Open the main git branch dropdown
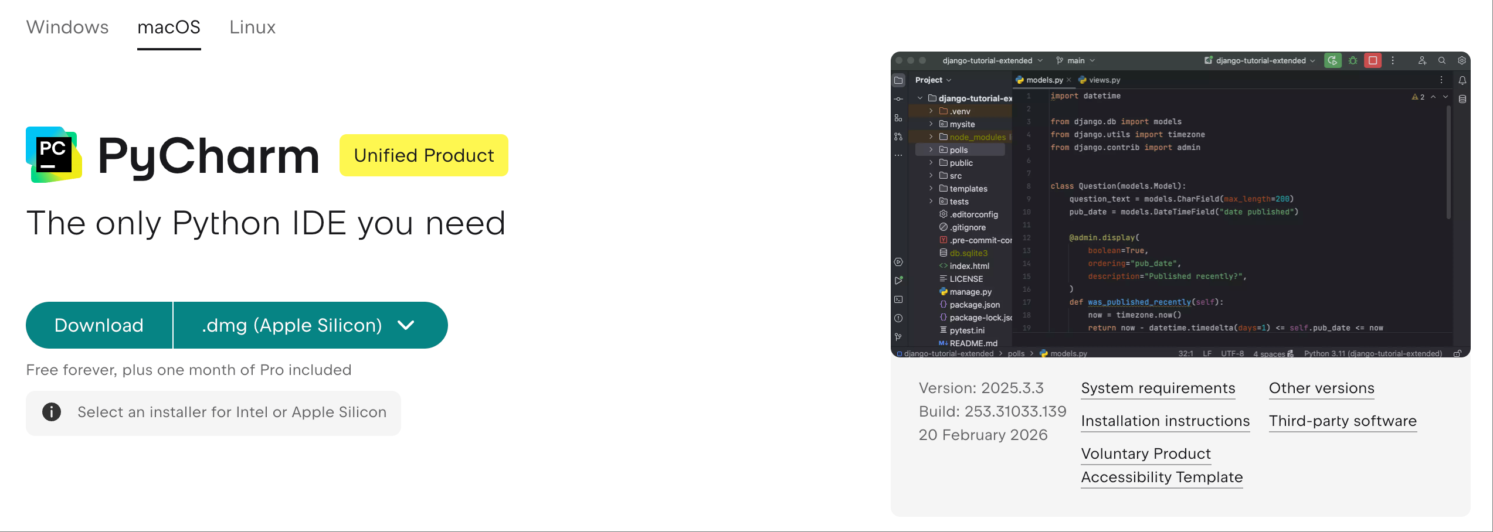The height and width of the screenshot is (532, 1493). pyautogui.click(x=1075, y=60)
